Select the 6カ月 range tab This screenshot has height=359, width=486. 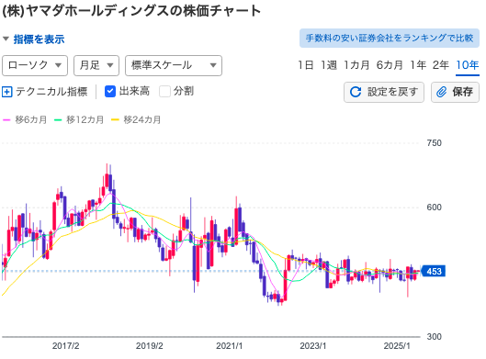[390, 65]
